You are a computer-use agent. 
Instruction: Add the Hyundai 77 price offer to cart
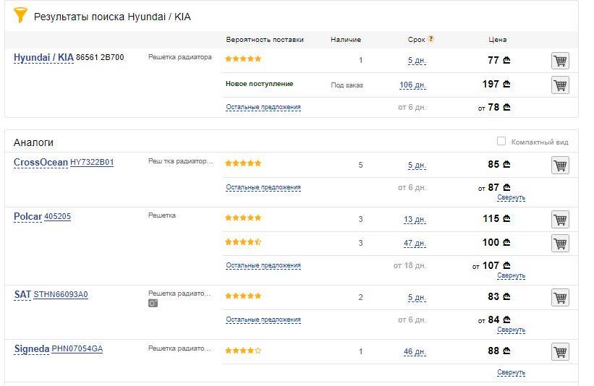[560, 61]
